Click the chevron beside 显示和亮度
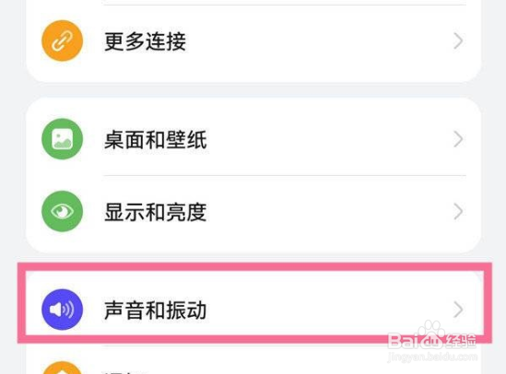Viewport: 506px width, 374px height. click(x=458, y=212)
